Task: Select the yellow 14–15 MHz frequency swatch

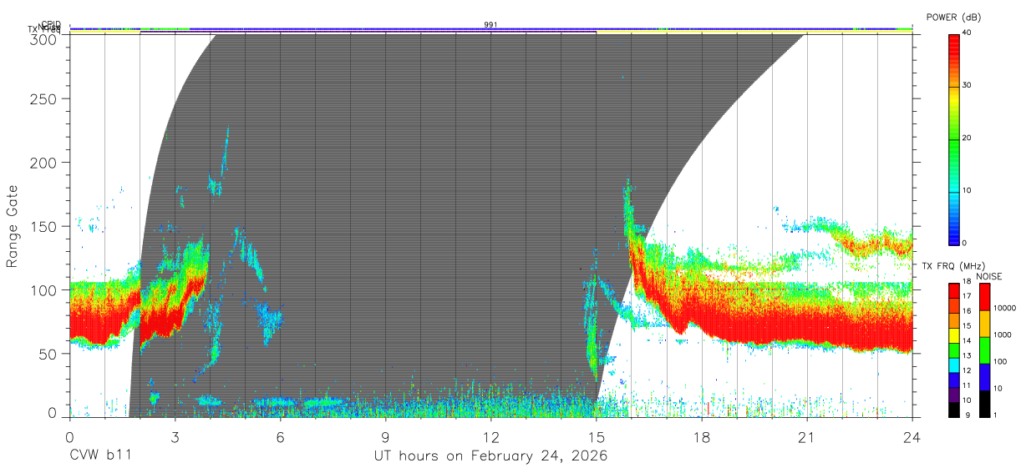Action: coord(954,335)
